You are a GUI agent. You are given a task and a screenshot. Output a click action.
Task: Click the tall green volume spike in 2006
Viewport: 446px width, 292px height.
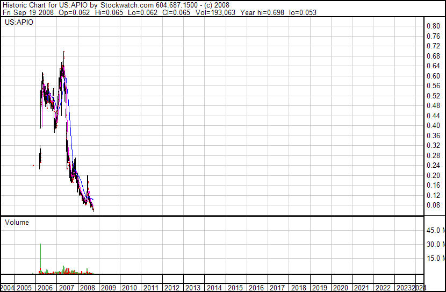pyautogui.click(x=40, y=258)
